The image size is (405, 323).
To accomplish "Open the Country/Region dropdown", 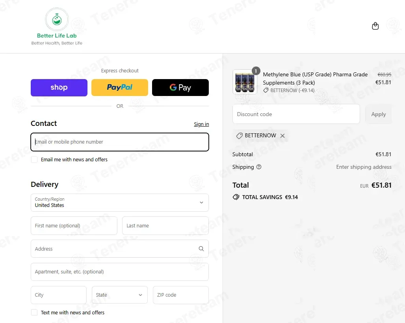I will tap(119, 202).
